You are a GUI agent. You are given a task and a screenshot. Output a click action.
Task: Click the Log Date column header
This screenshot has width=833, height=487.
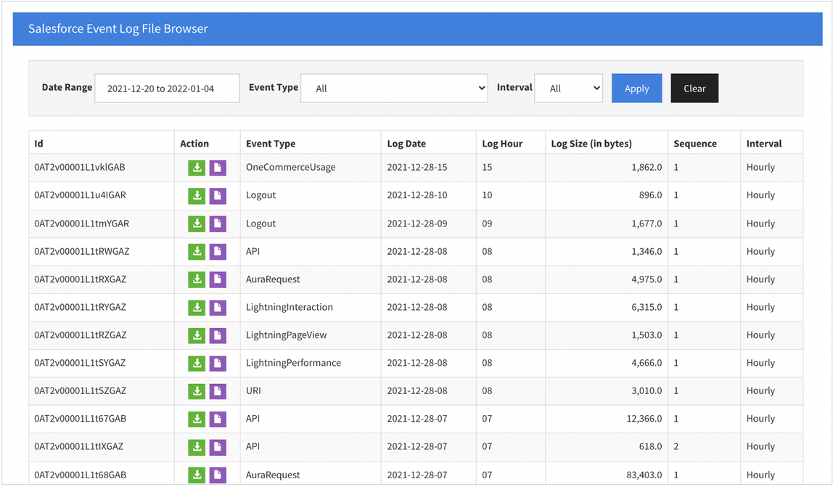point(406,144)
